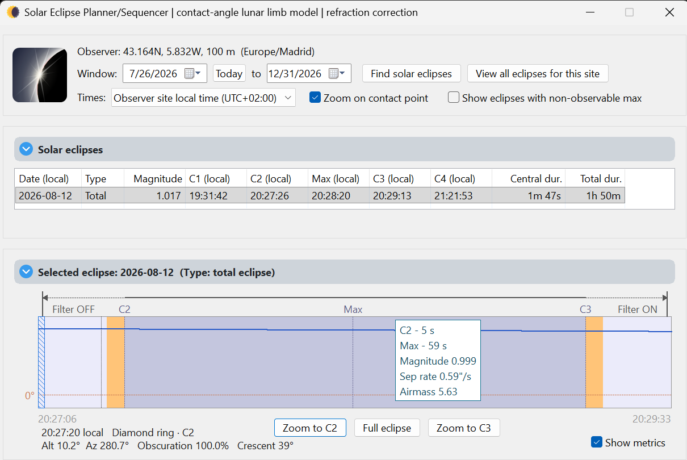Uncheck the Show metrics checkbox
Image resolution: width=687 pixels, height=460 pixels.
pyautogui.click(x=597, y=442)
